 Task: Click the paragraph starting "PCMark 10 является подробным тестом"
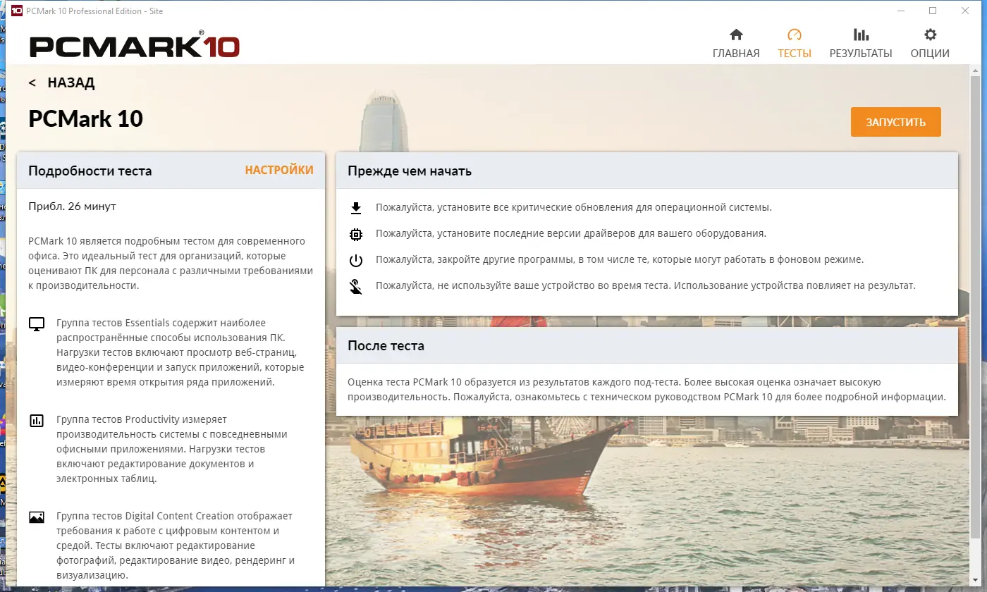coord(170,264)
